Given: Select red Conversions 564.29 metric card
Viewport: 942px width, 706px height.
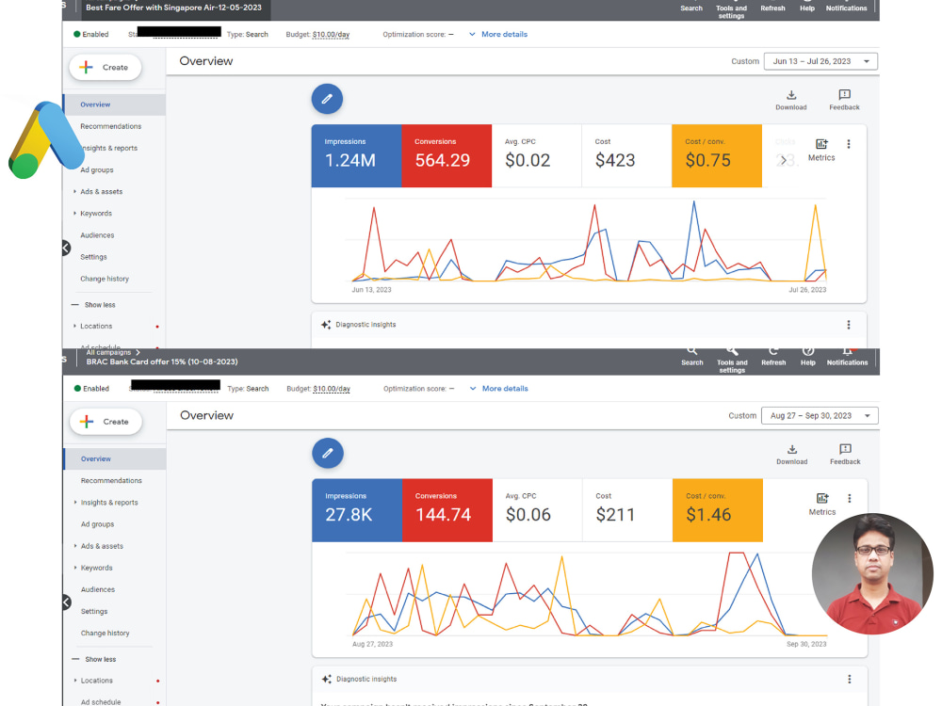Looking at the screenshot, I should [x=447, y=156].
